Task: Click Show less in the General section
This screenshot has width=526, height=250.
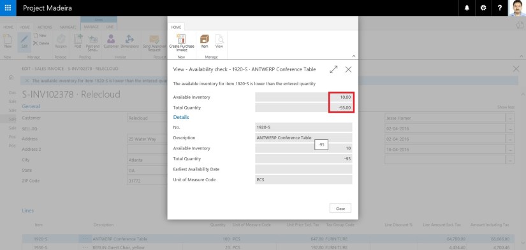Action: [x=506, y=107]
